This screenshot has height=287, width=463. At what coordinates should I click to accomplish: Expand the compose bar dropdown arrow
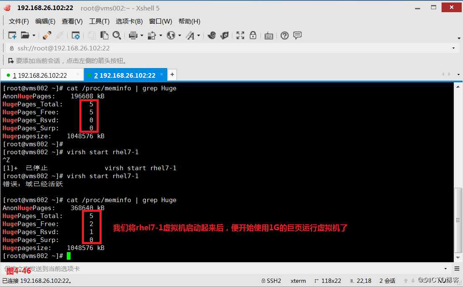click(445, 269)
